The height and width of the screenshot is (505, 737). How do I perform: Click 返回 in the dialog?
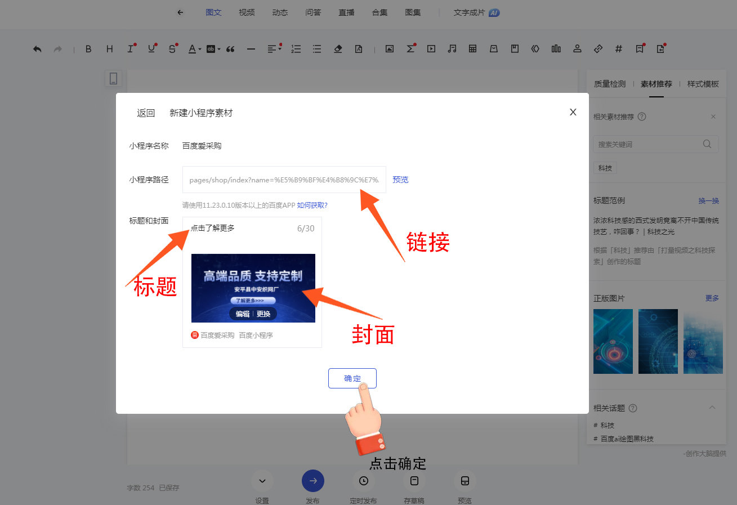146,113
